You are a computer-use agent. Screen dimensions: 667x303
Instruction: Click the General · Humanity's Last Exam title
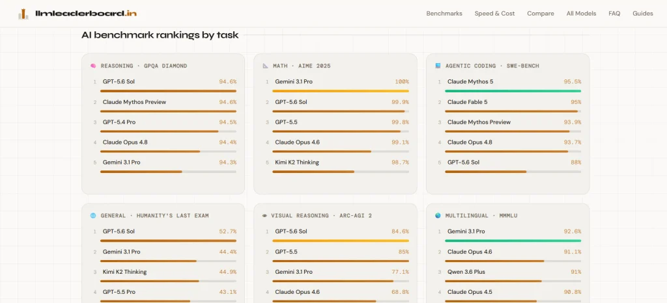pos(155,216)
